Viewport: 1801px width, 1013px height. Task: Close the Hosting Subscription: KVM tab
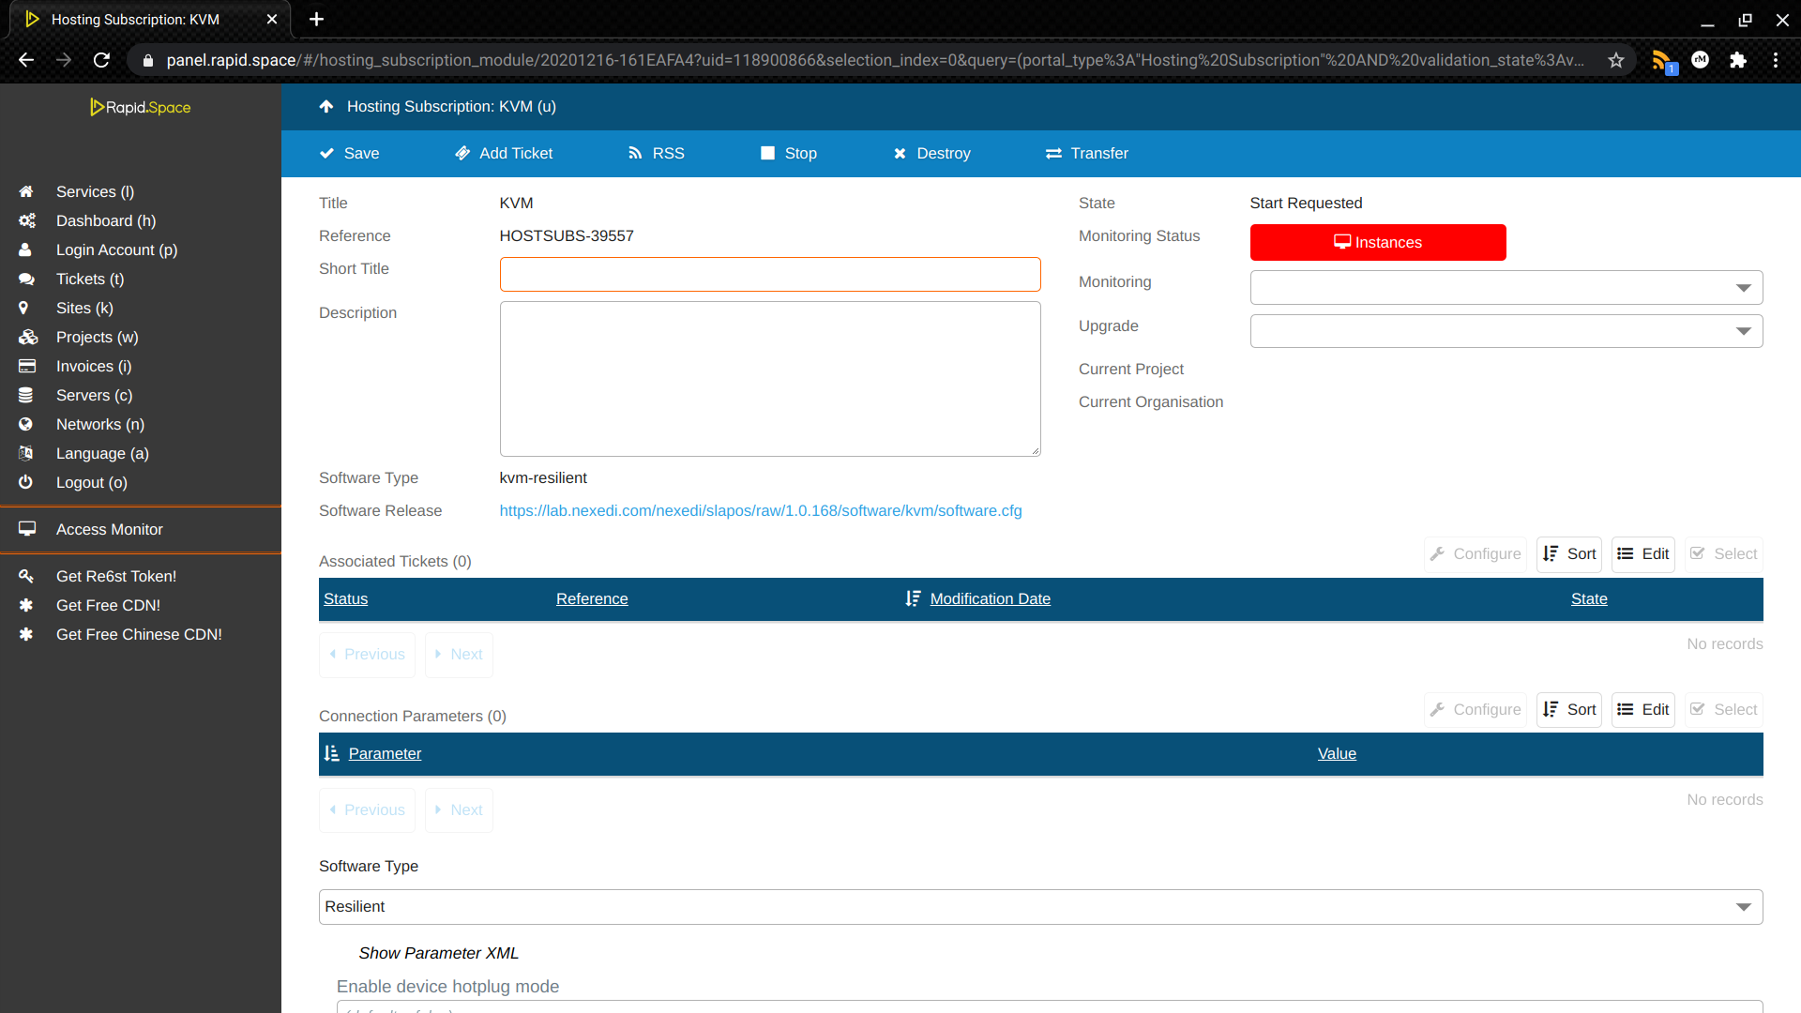coord(272,19)
